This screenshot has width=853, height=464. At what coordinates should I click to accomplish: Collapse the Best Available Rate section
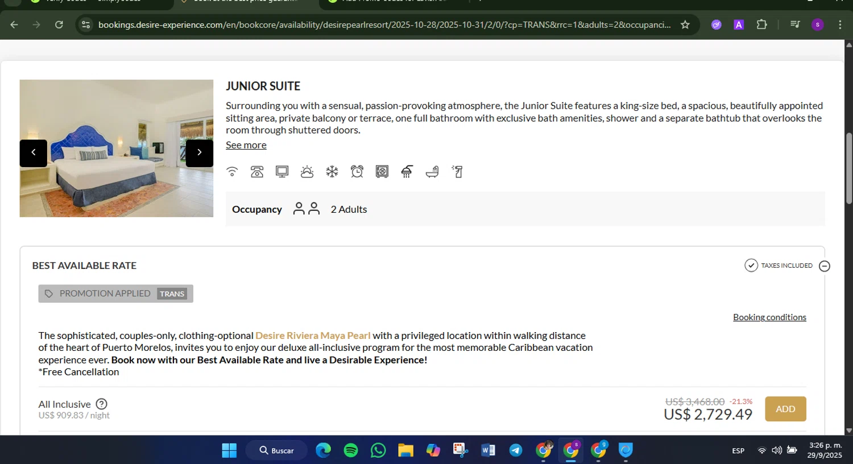[x=825, y=266]
